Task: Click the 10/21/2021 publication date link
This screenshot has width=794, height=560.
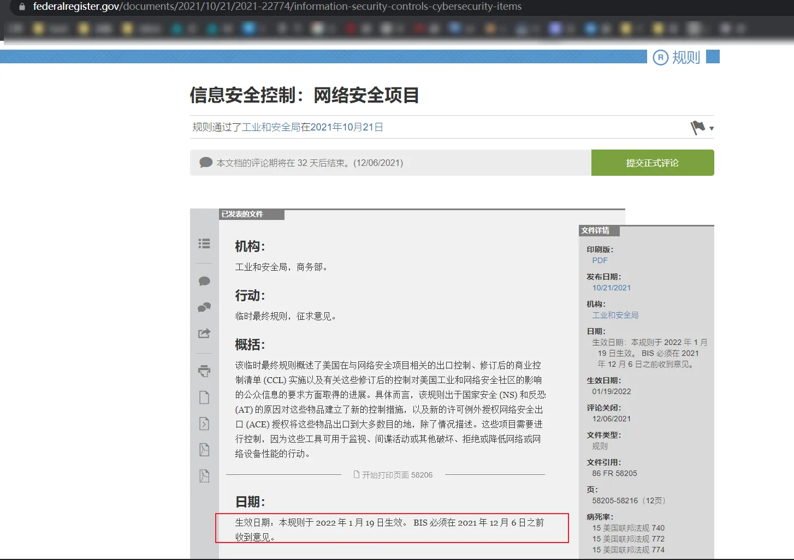Action: [x=611, y=288]
